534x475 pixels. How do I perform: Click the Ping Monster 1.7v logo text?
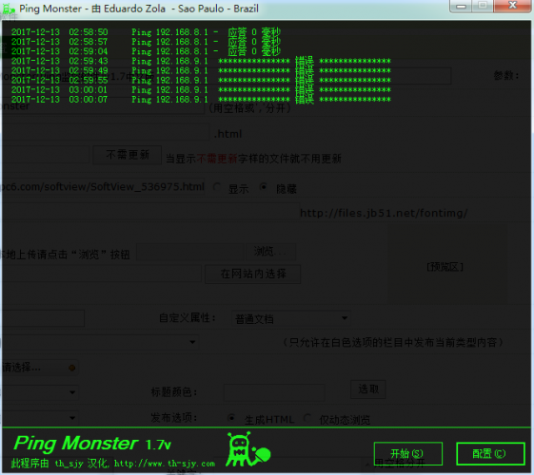pyautogui.click(x=92, y=444)
